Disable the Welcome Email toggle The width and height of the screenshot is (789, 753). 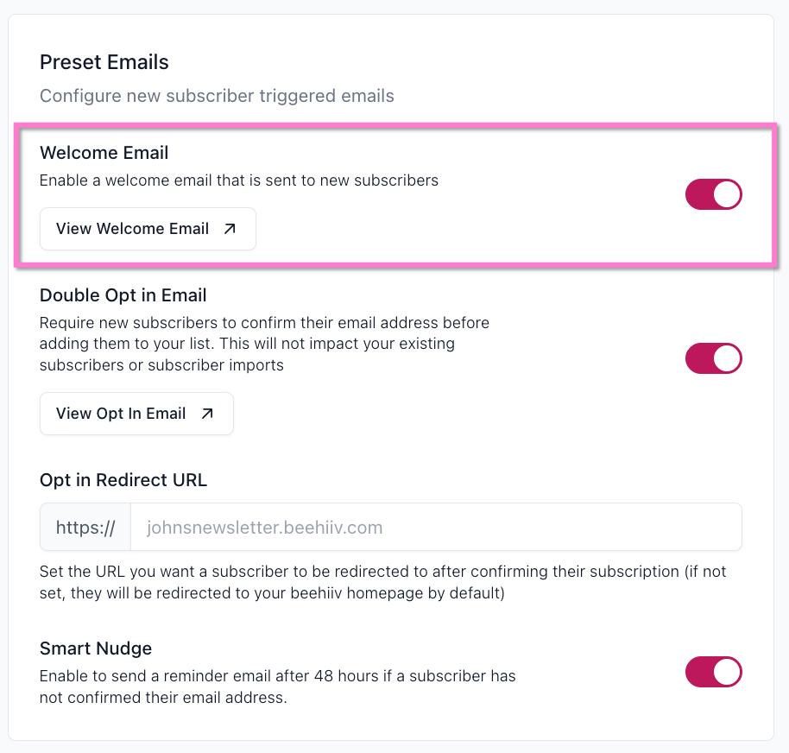(714, 194)
